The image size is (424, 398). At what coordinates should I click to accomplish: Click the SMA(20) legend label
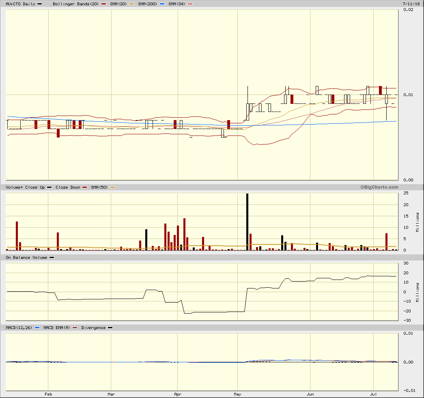click(118, 4)
